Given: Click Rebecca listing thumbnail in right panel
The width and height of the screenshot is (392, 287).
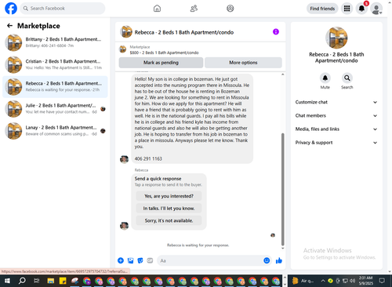Looking at the screenshot, I should coord(336,38).
